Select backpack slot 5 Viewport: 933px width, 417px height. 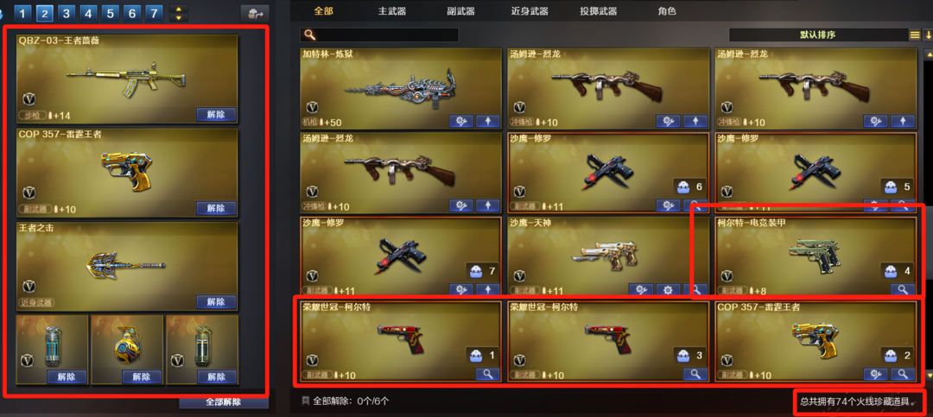(x=110, y=12)
